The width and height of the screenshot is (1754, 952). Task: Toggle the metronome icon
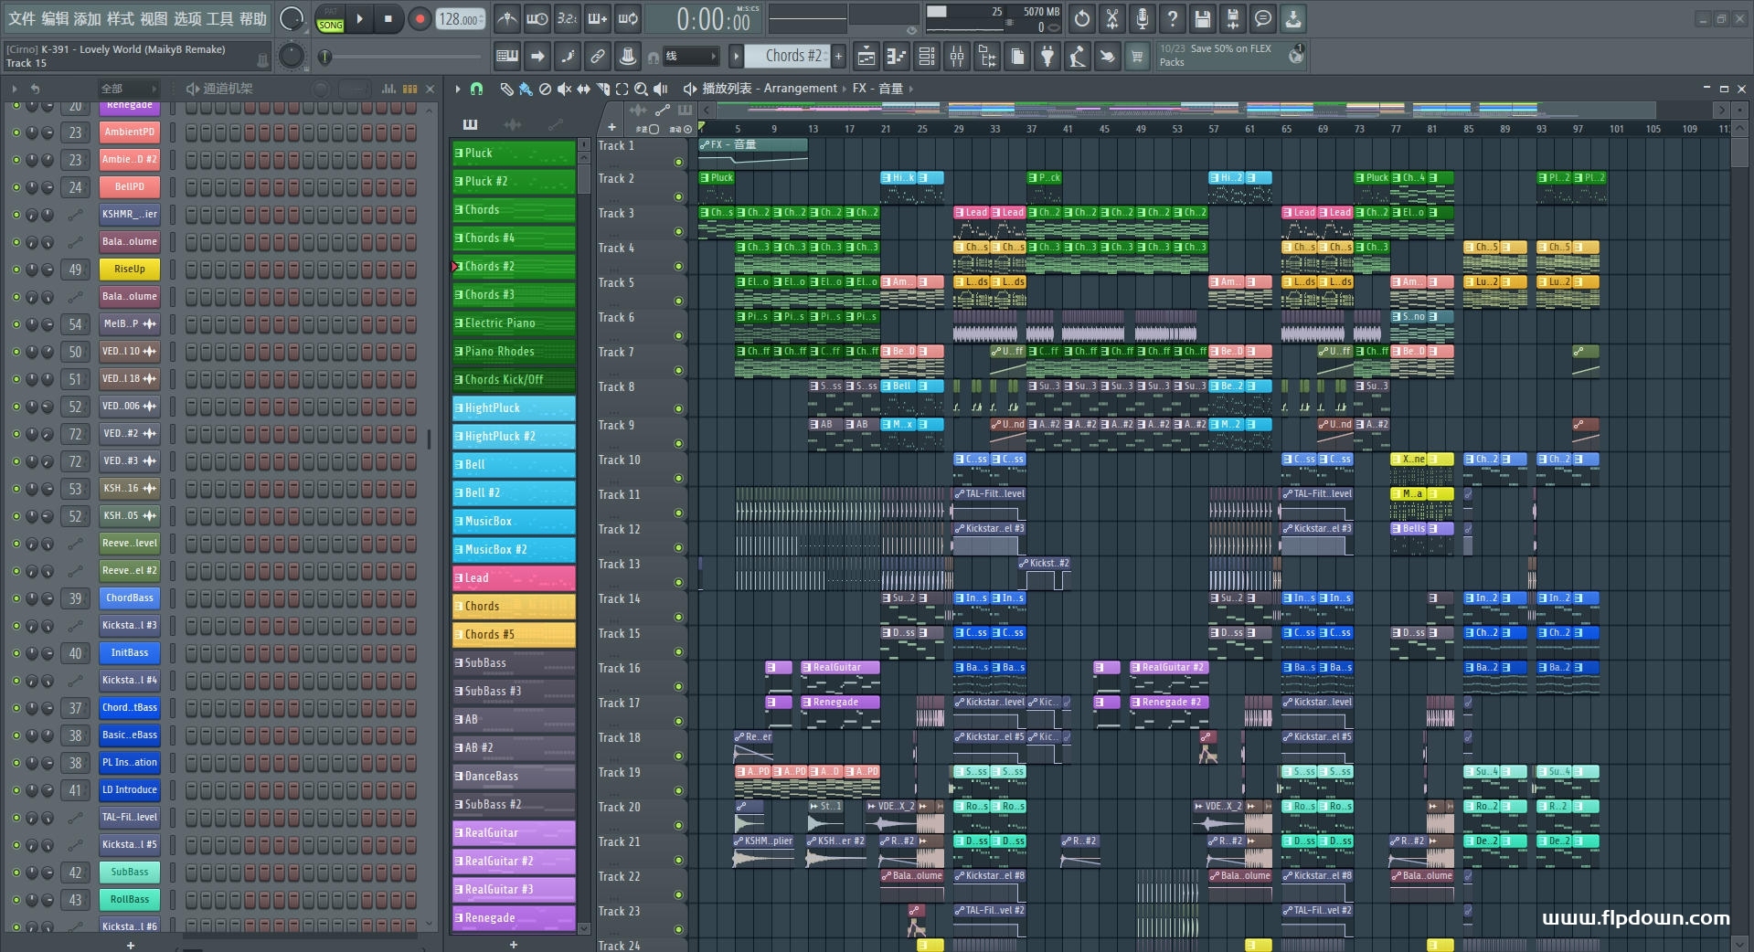coord(507,18)
